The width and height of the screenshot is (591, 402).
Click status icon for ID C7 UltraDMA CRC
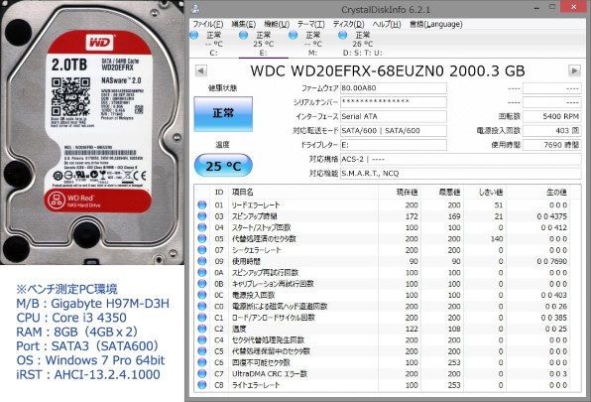pos(202,374)
